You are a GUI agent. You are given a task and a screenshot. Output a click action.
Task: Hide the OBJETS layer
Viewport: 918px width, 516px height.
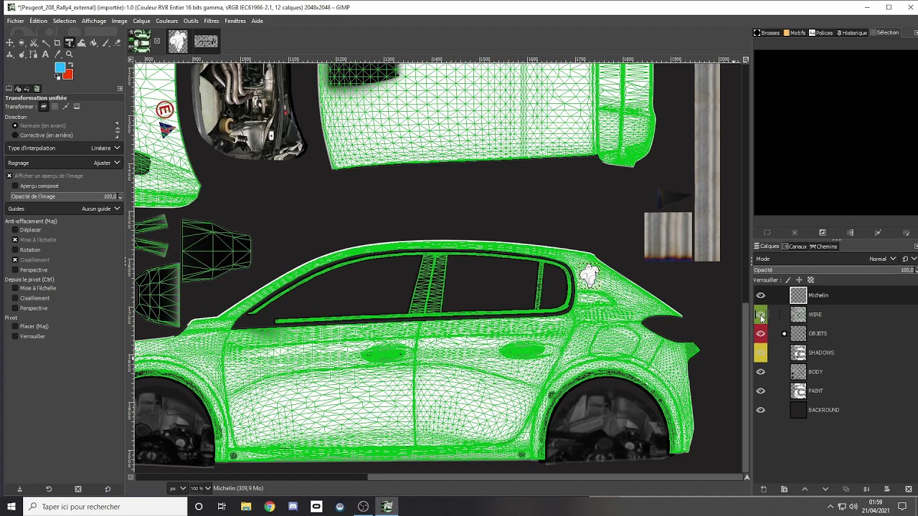click(x=761, y=333)
